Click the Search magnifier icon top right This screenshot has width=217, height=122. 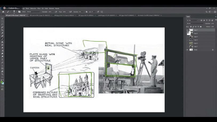click(207, 12)
